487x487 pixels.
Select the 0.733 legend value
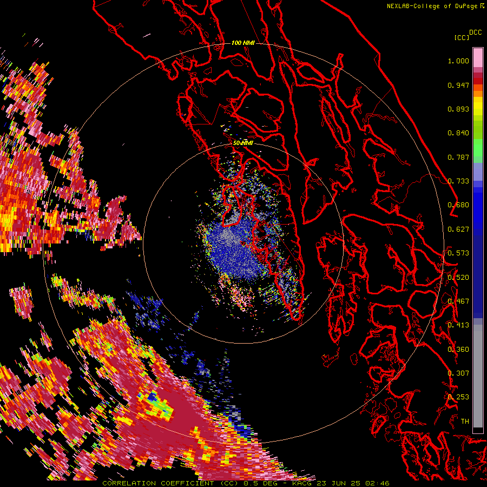point(458,181)
